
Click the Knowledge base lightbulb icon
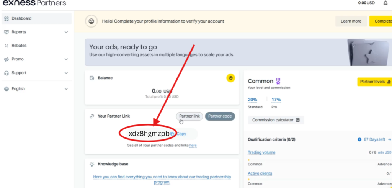92,164
